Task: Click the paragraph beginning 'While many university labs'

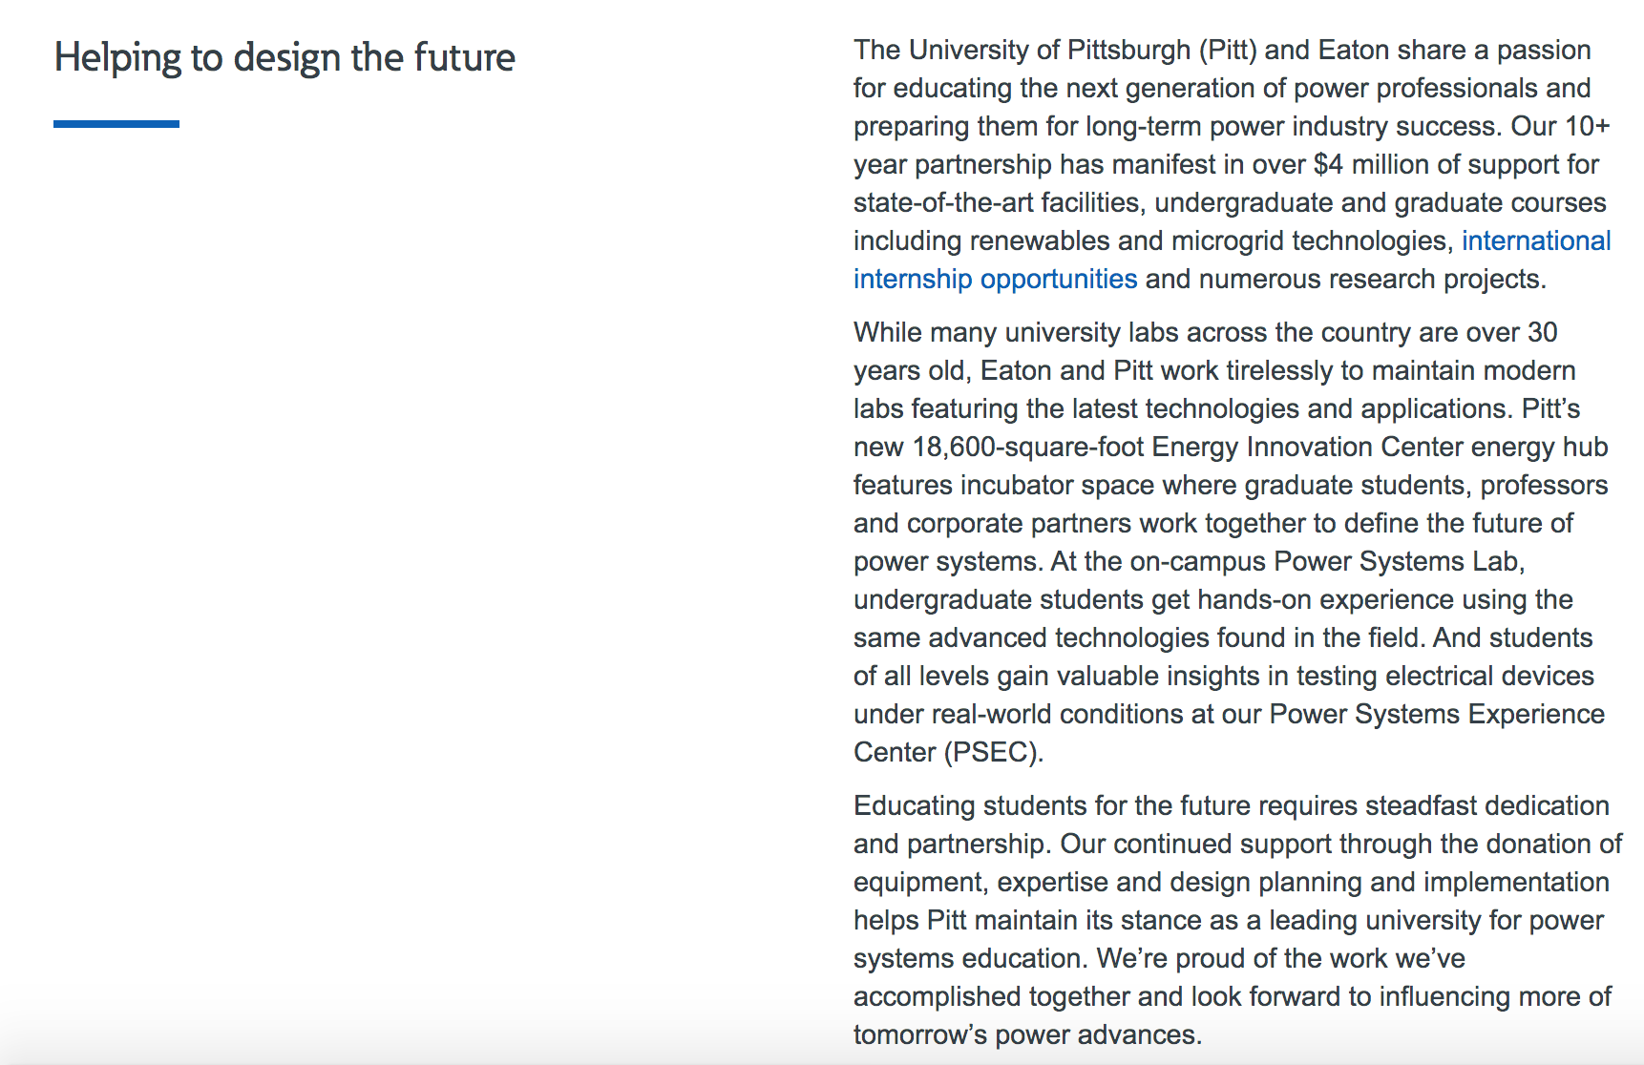Action: point(1232,542)
